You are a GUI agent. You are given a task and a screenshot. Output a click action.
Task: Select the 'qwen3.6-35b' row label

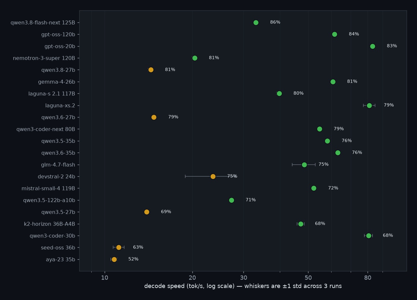[x=58, y=153]
